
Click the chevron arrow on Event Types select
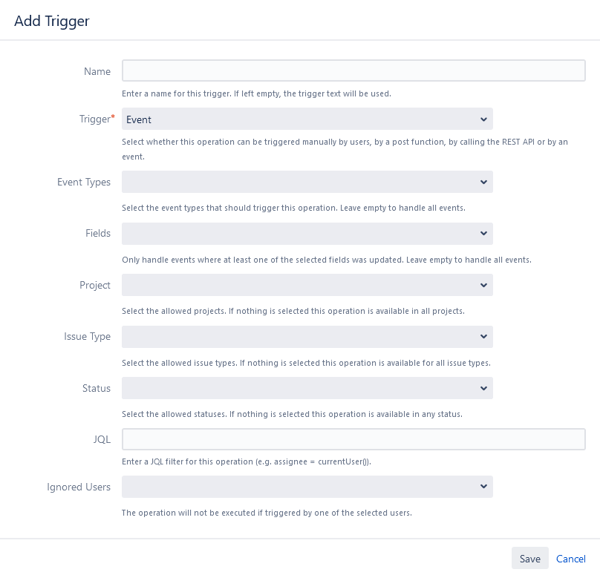483,182
